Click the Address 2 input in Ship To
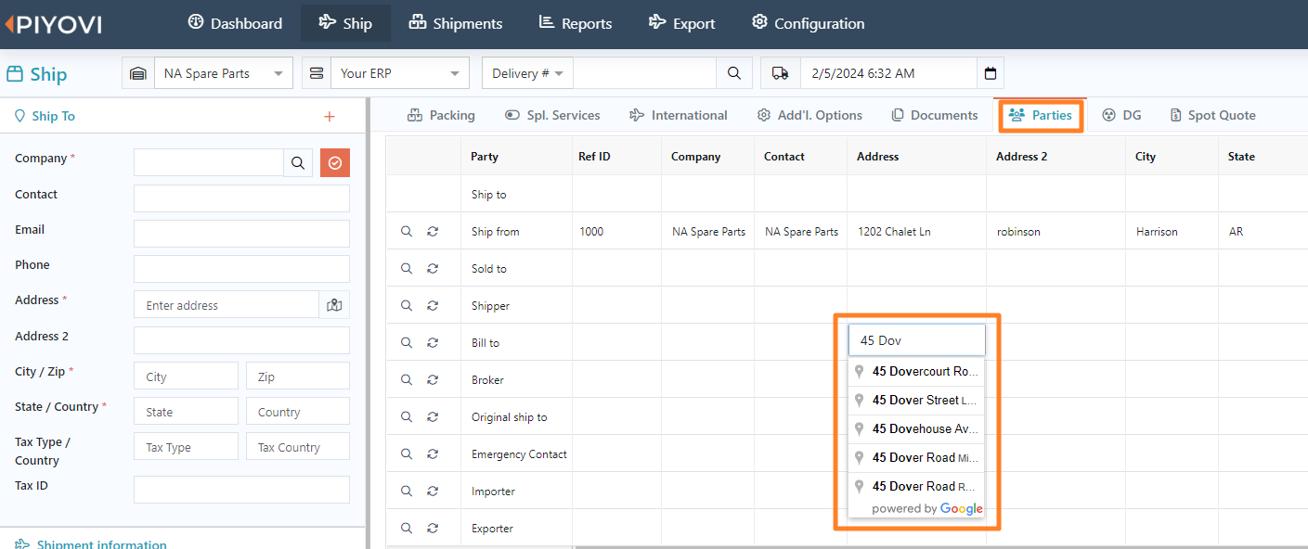1308x549 pixels. (241, 340)
